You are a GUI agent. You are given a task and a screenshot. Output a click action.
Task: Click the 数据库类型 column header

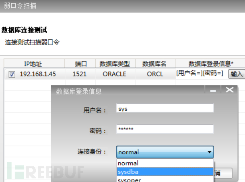tap(115, 64)
